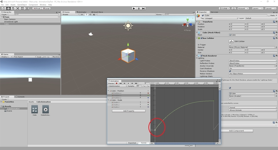Open the Layout dropdown in toolbar
278x150 pixels.
[270, 8]
